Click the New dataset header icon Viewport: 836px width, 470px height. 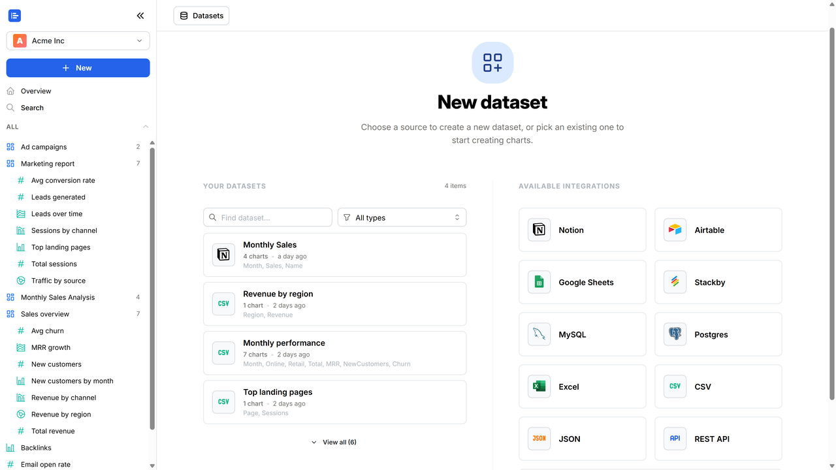492,63
